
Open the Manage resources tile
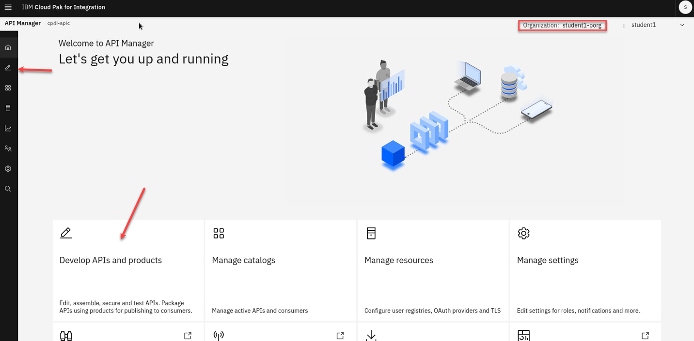tap(433, 270)
